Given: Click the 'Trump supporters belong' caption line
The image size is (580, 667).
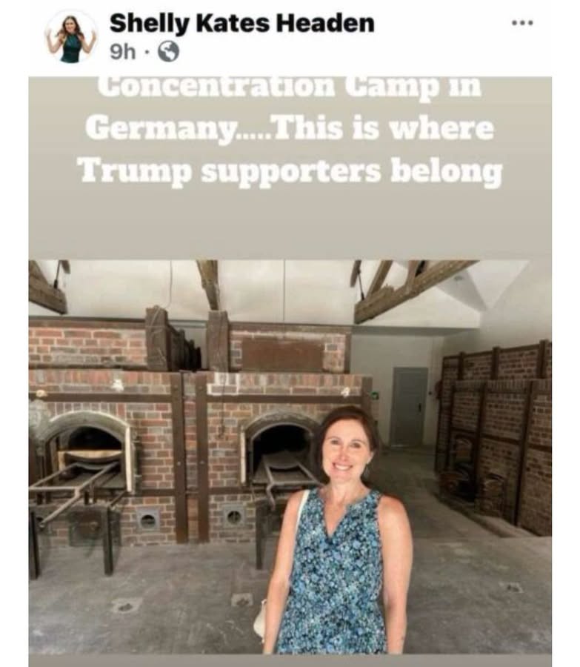Looking at the screenshot, I should [x=292, y=172].
